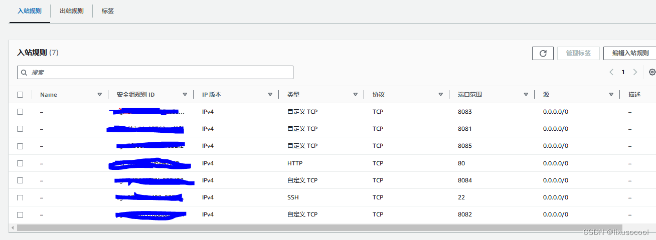Click 编辑入站规则 button
The height and width of the screenshot is (240, 656).
pyautogui.click(x=630, y=53)
